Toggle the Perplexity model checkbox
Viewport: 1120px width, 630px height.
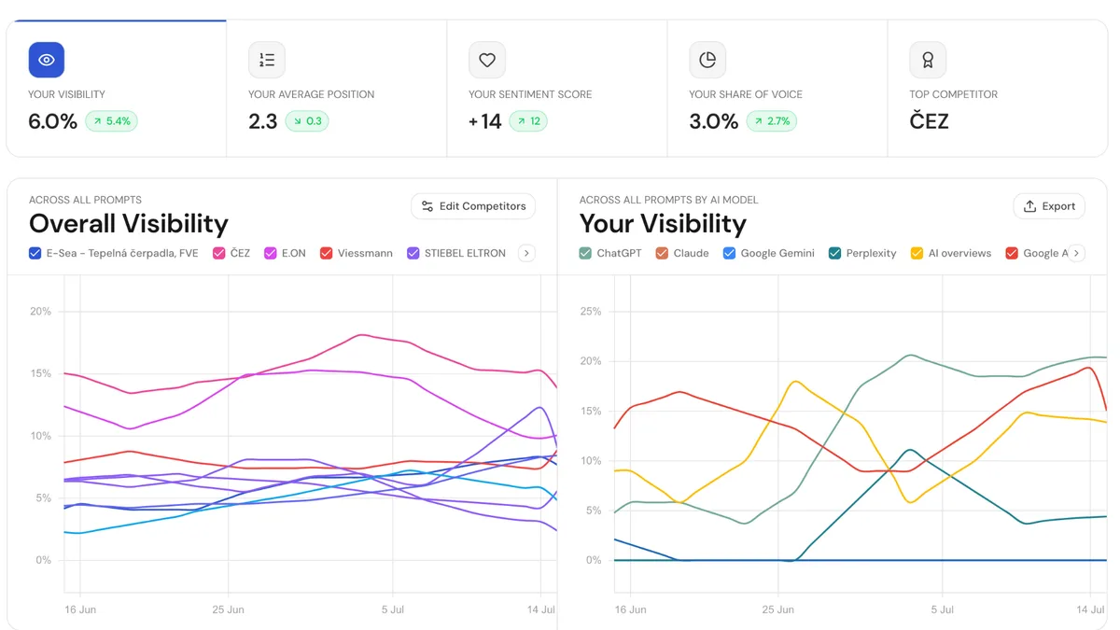pyautogui.click(x=835, y=253)
